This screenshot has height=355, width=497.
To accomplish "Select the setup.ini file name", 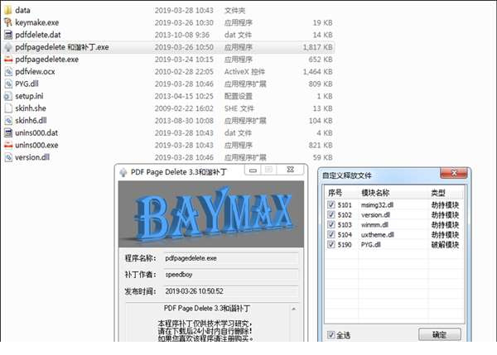I will click(29, 96).
